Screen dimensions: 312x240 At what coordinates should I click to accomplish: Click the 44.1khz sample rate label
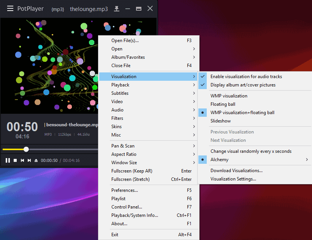click(x=83, y=134)
